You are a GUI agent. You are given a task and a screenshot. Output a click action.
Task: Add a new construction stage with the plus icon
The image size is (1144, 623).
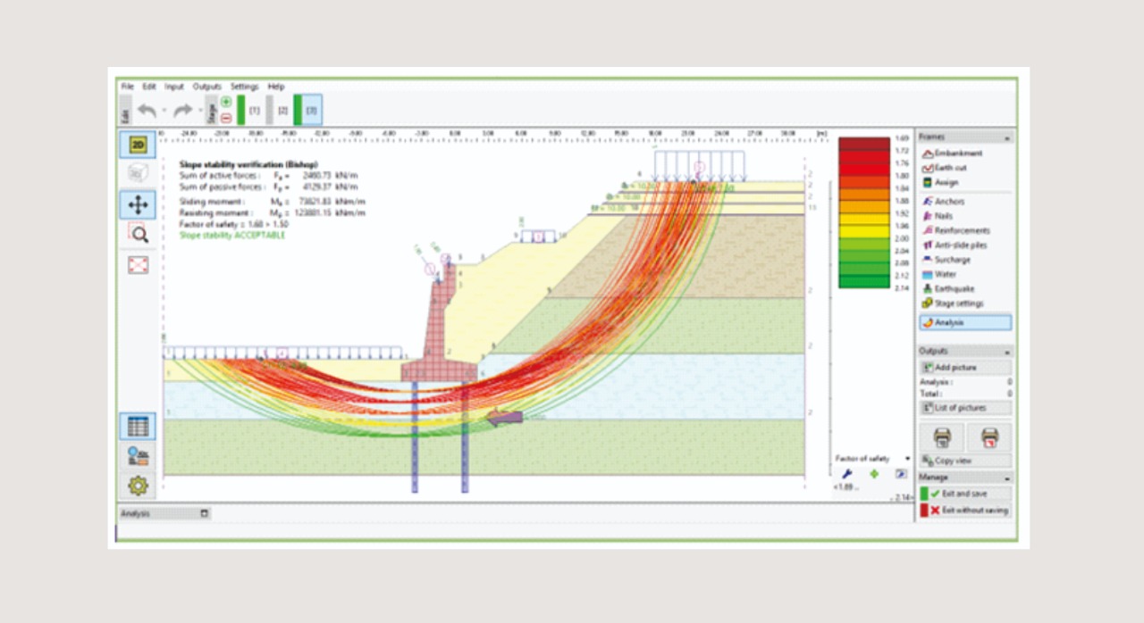click(x=226, y=103)
